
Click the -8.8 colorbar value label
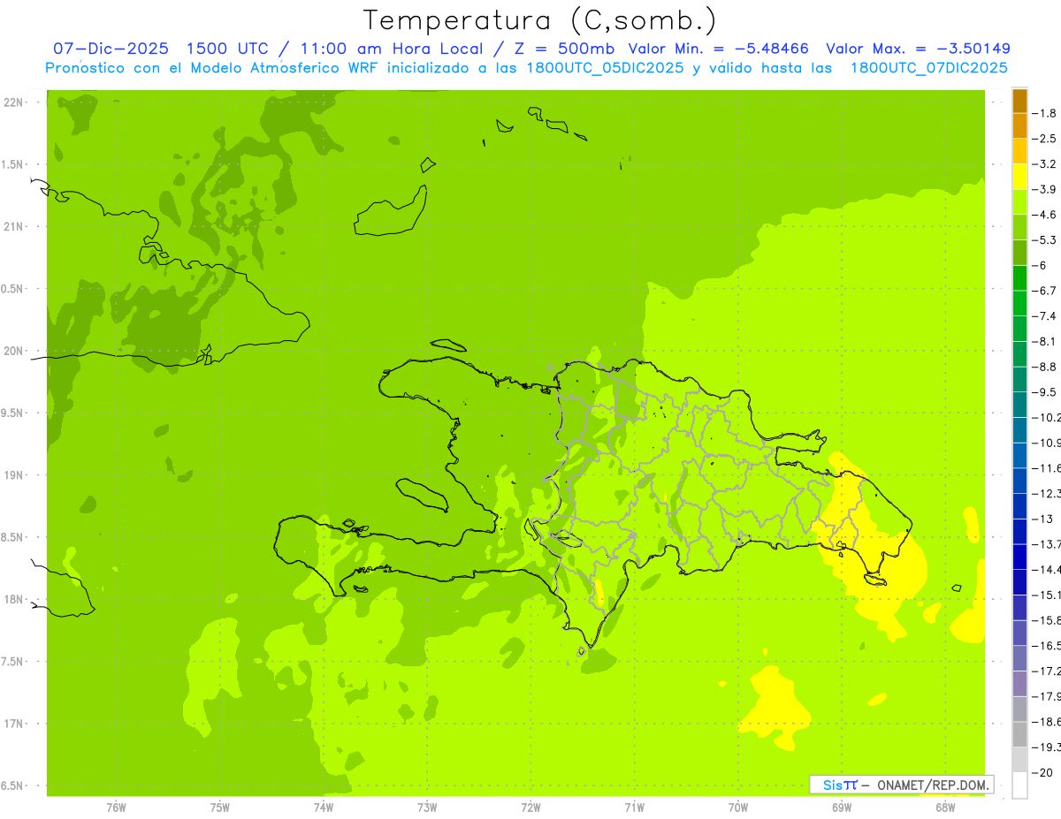pos(1045,367)
